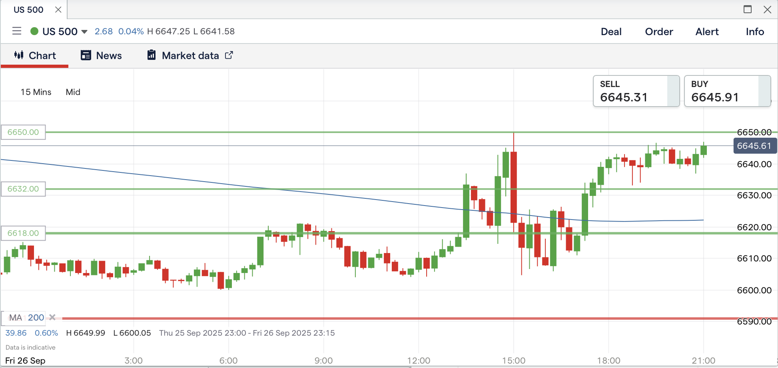Screen dimensions: 778x368
Task: Click the BUY 6645.91 price button
Action: [727, 91]
